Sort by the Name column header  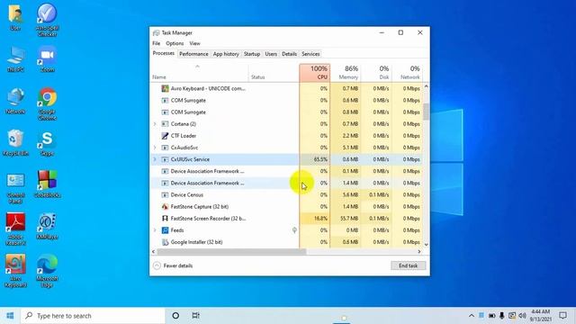coord(200,72)
